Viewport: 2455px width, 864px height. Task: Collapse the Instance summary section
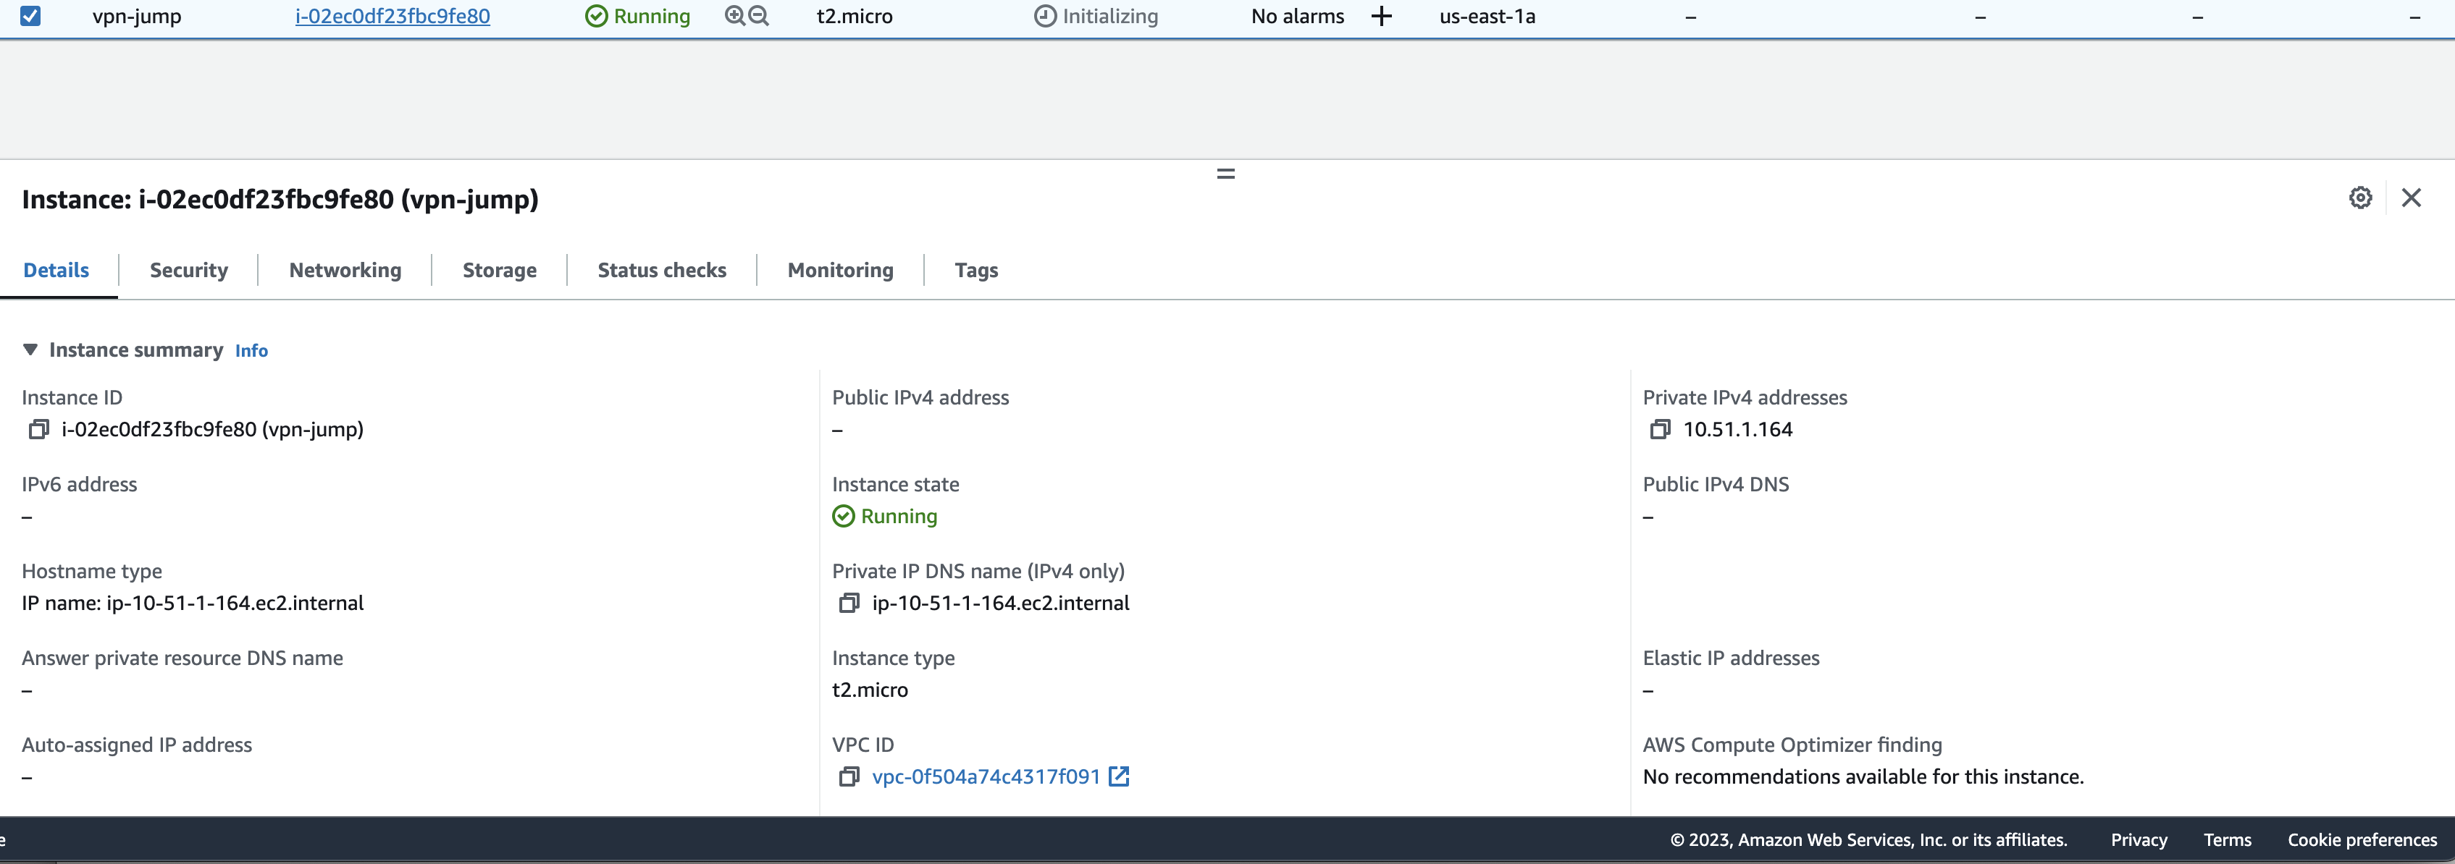30,350
